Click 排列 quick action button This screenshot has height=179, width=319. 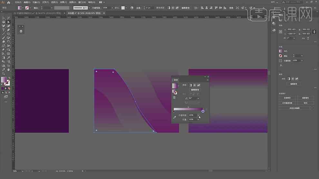tap(305, 103)
